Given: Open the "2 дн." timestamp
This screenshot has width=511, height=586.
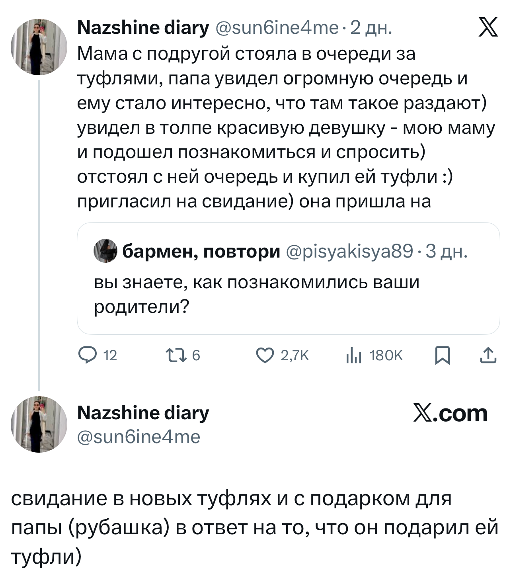Looking at the screenshot, I should [371, 28].
